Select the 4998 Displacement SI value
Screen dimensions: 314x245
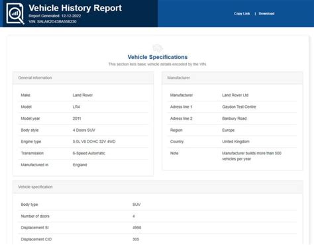point(136,228)
